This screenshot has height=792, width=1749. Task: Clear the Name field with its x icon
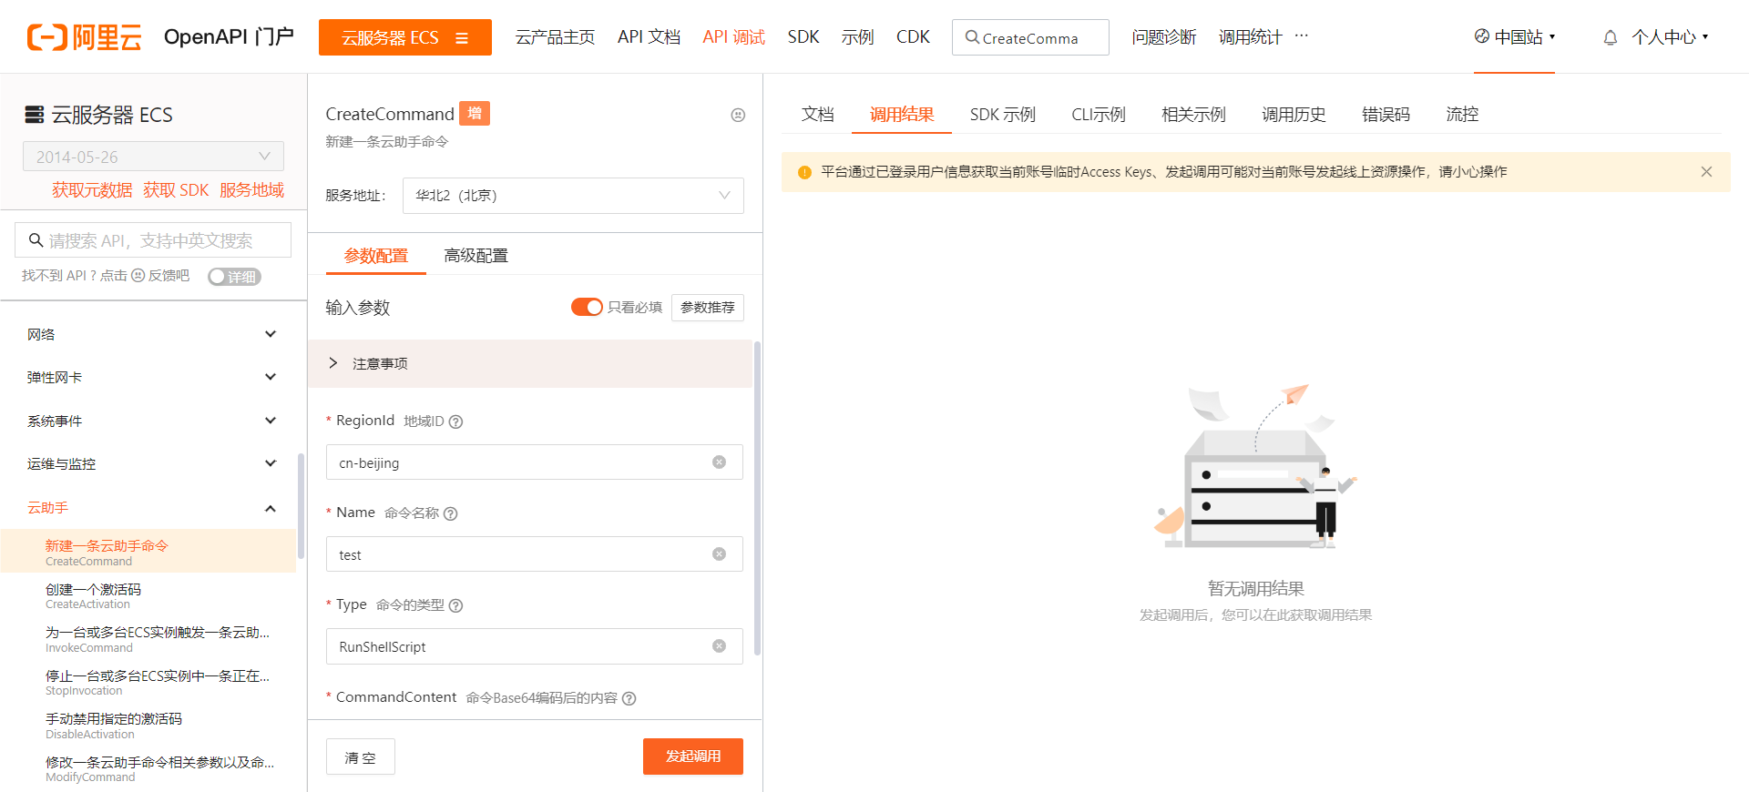(x=719, y=554)
